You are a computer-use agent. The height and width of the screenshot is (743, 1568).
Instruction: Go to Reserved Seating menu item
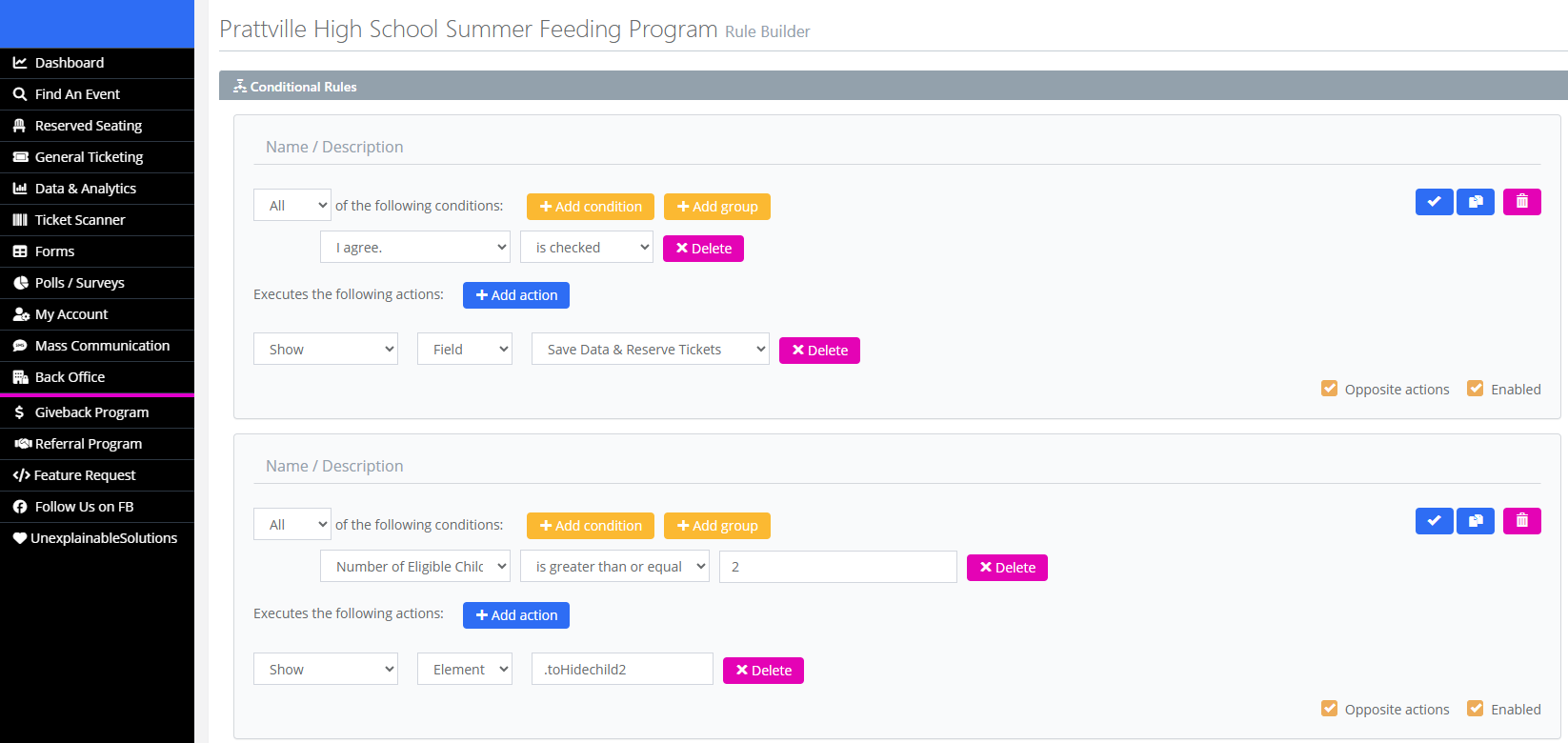89,126
